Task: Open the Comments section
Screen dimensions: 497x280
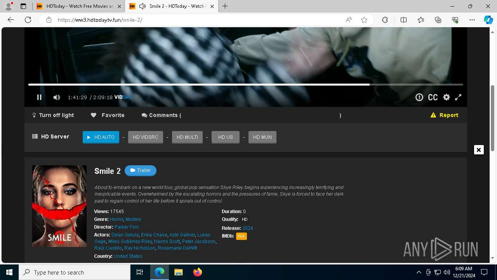Action: 161,115
